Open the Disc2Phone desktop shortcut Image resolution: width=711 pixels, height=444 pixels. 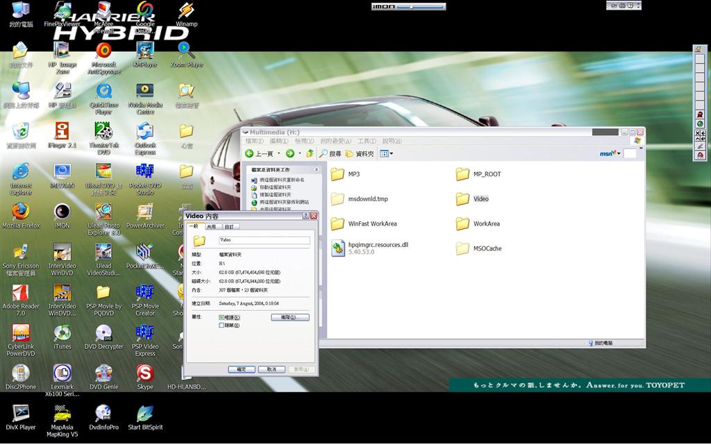(21, 377)
